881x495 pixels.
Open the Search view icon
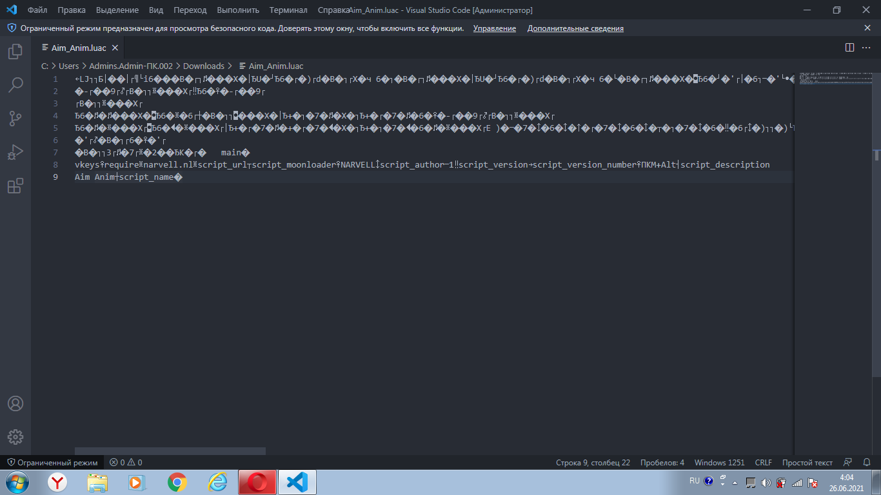[15, 84]
